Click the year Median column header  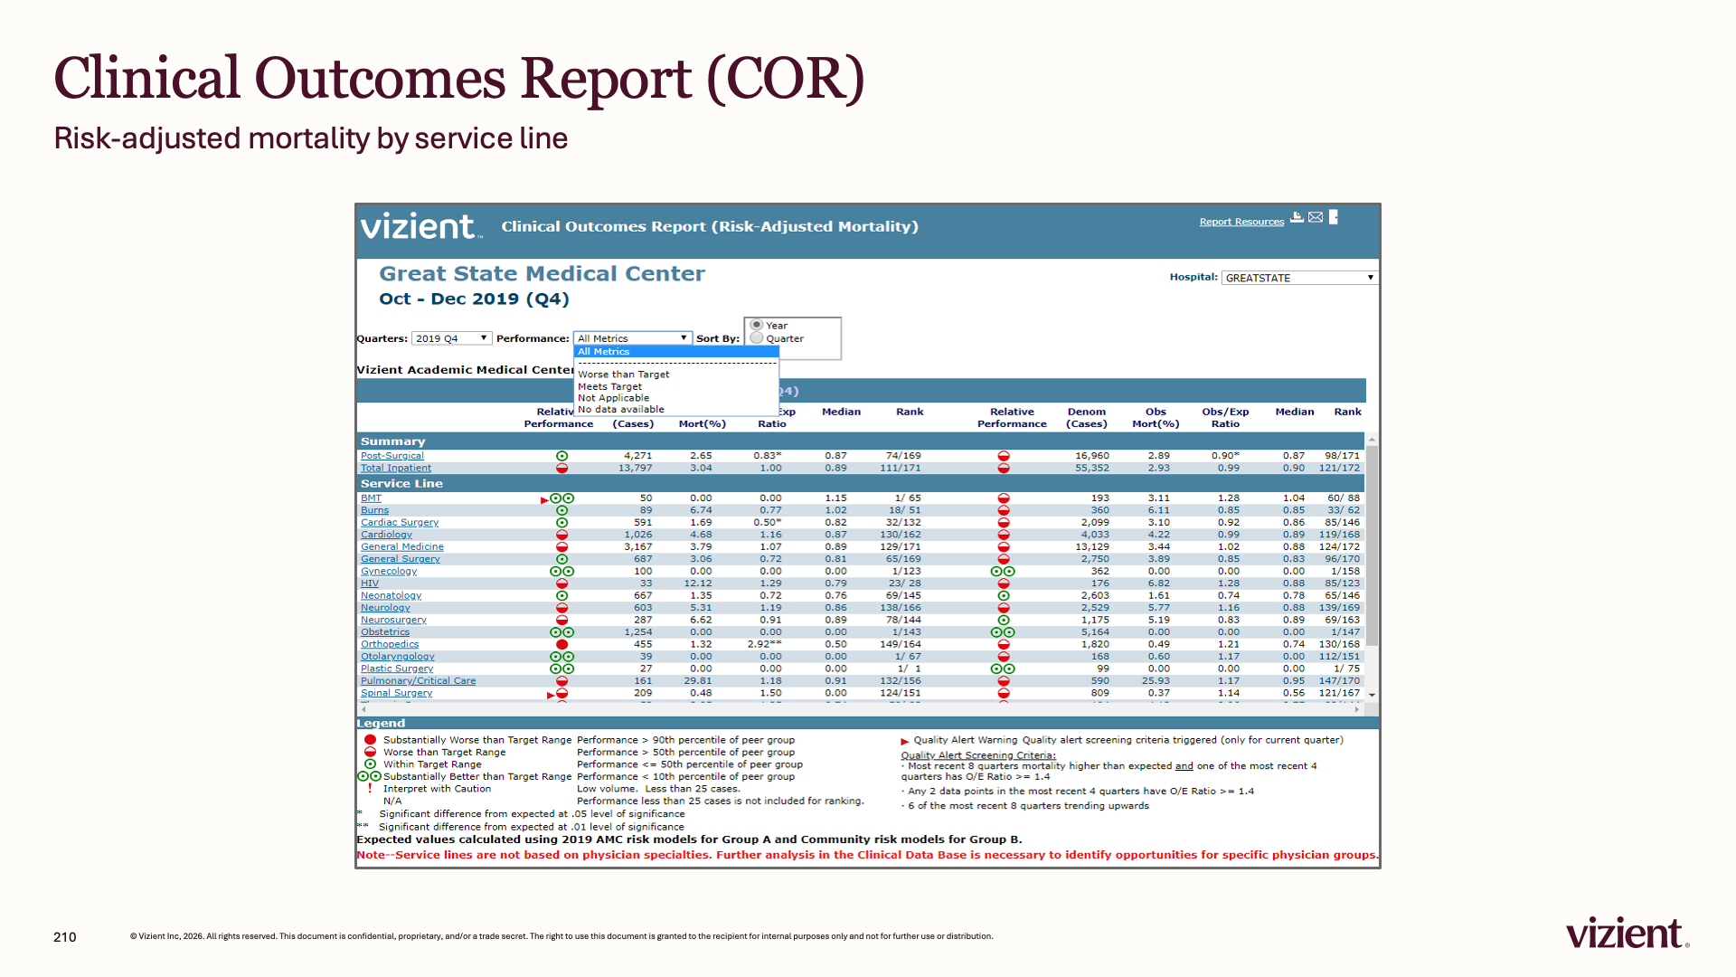[x=1294, y=412]
